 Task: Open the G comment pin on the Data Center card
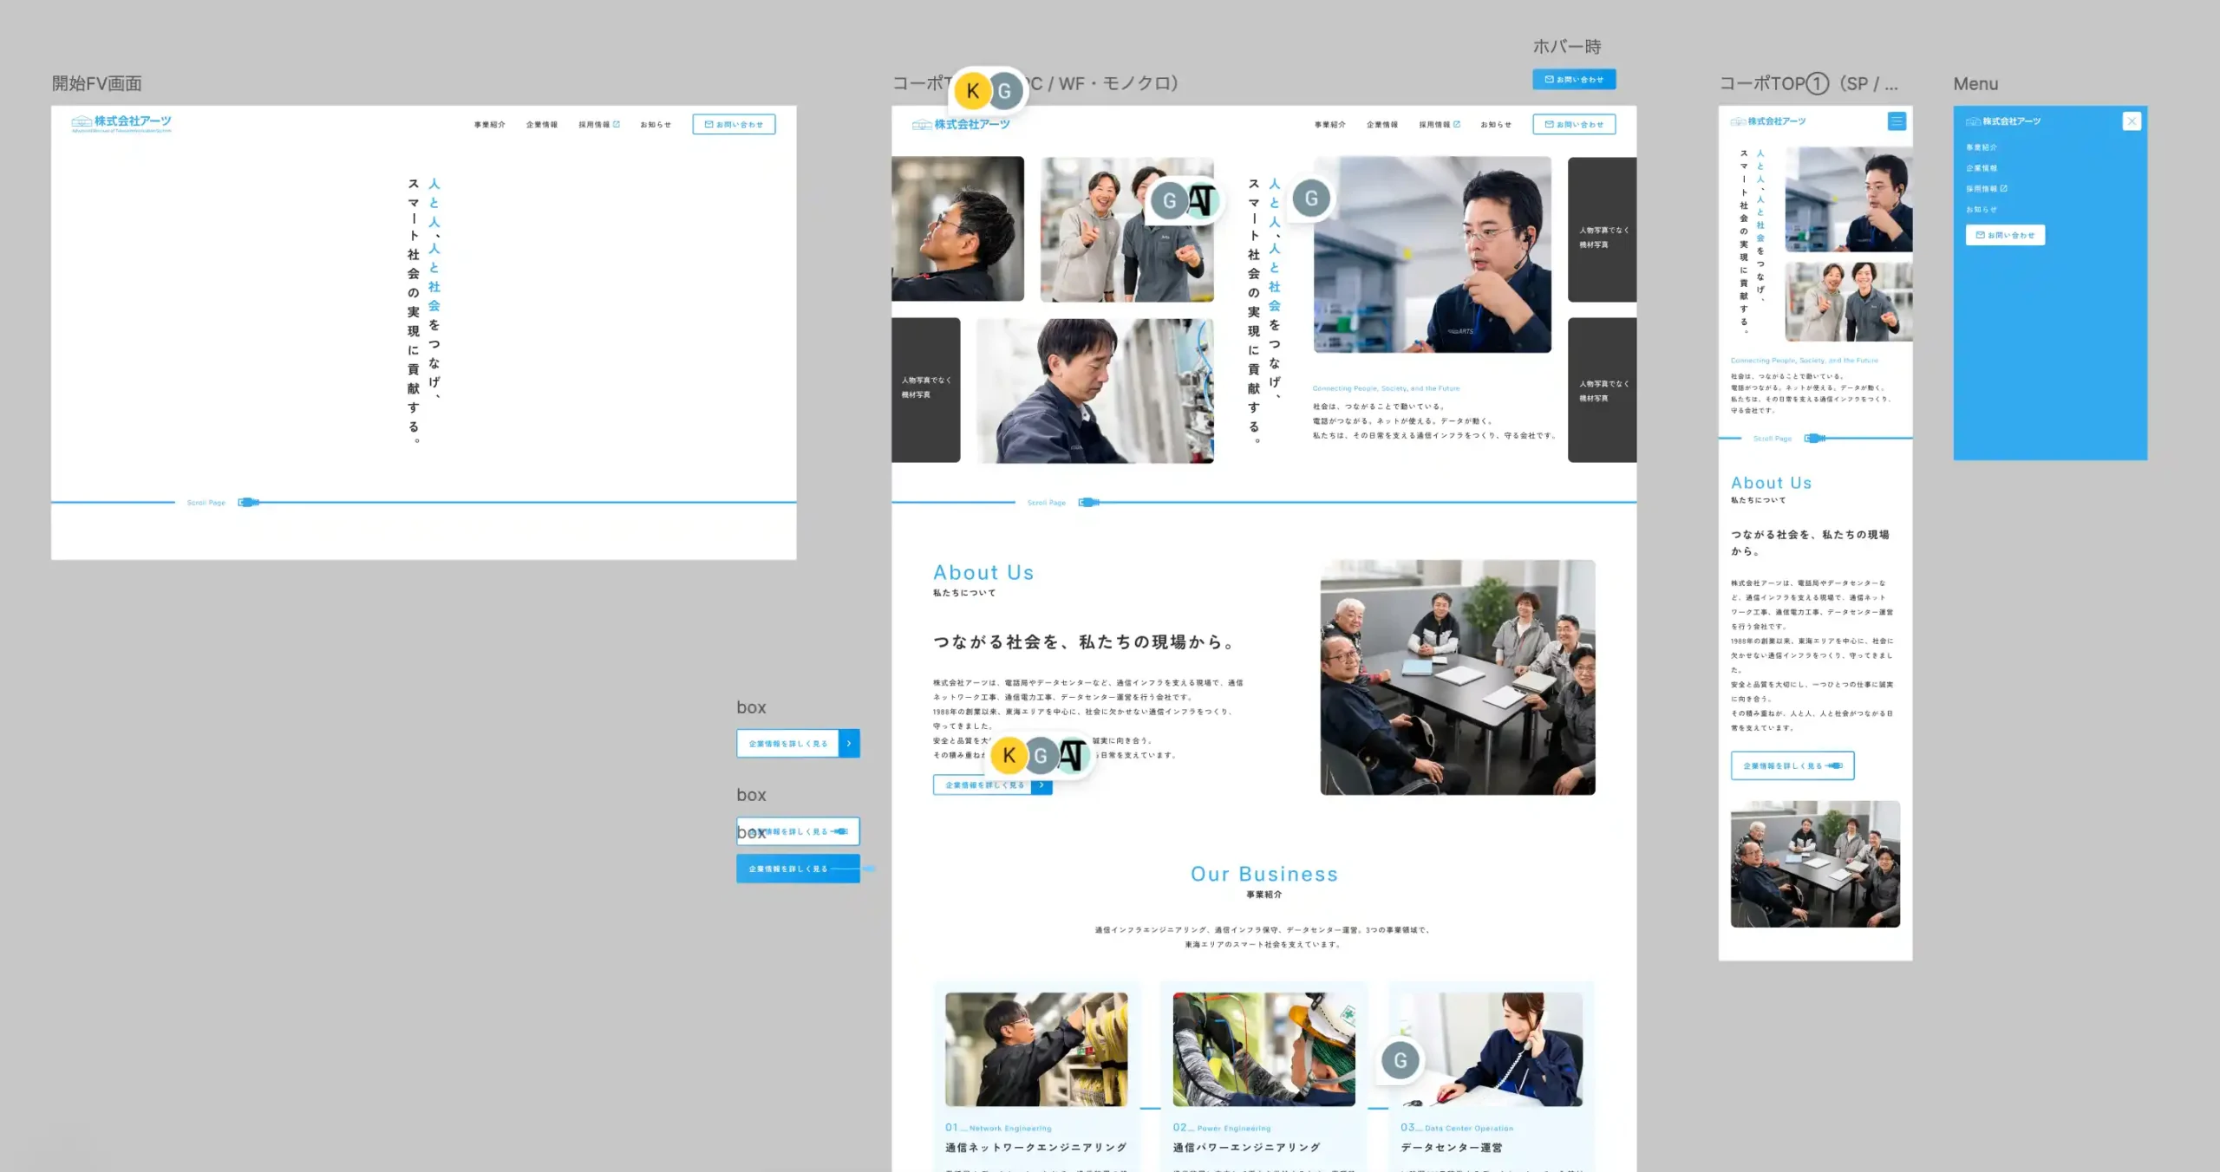tap(1400, 1060)
